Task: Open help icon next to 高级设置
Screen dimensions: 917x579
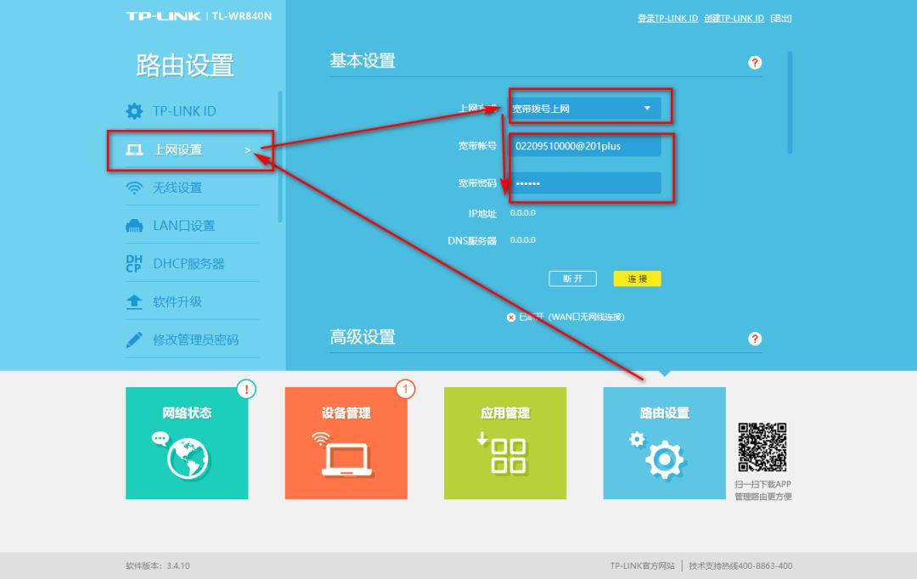Action: coord(755,339)
